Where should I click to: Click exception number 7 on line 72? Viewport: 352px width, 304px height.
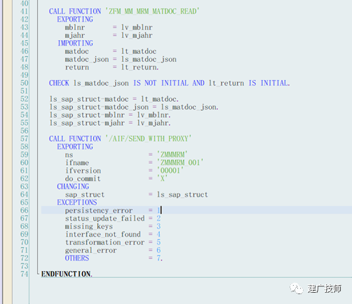coord(158,258)
